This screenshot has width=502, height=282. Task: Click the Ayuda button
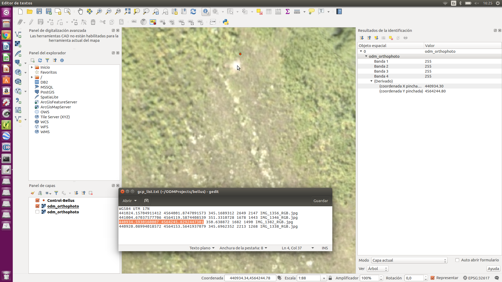coord(493,269)
